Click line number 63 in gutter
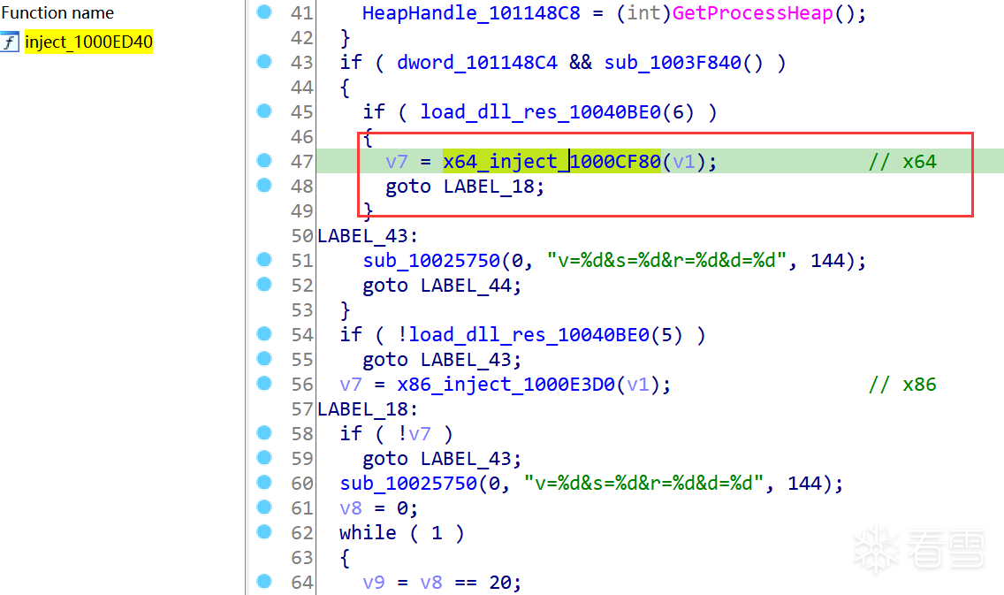Screen dimensions: 1004x595 pos(301,558)
